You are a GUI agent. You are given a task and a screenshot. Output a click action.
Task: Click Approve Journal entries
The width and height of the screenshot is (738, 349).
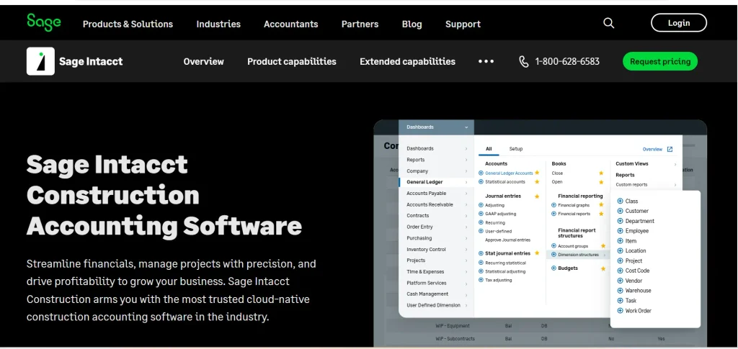click(x=508, y=240)
